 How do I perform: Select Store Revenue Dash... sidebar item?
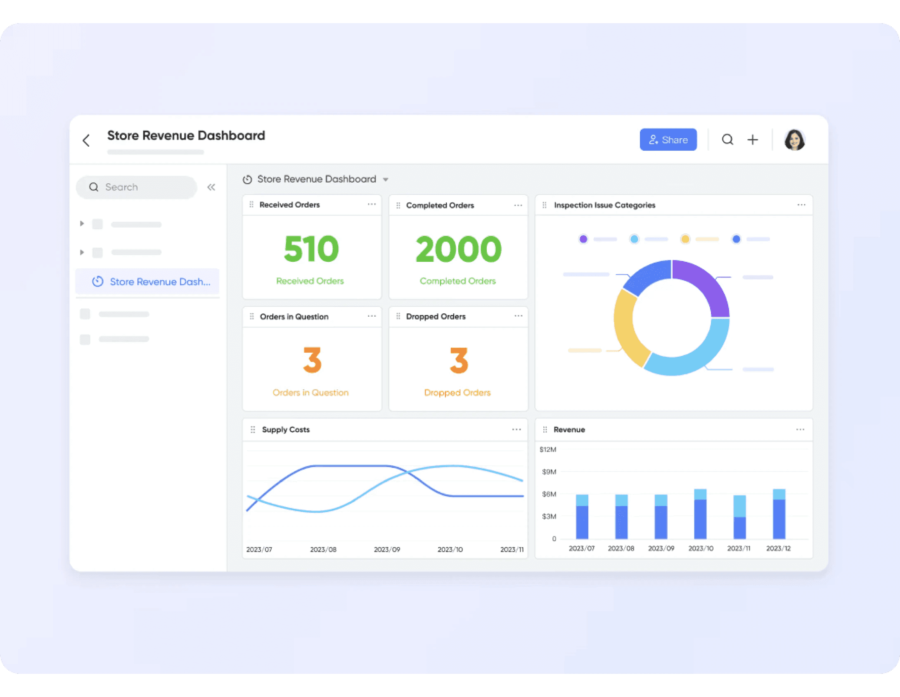[x=148, y=282]
